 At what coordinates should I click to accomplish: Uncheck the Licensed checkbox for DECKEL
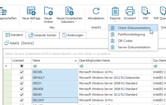22,72
